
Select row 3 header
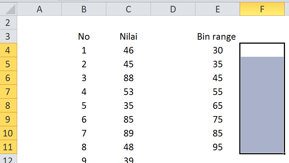8,36
